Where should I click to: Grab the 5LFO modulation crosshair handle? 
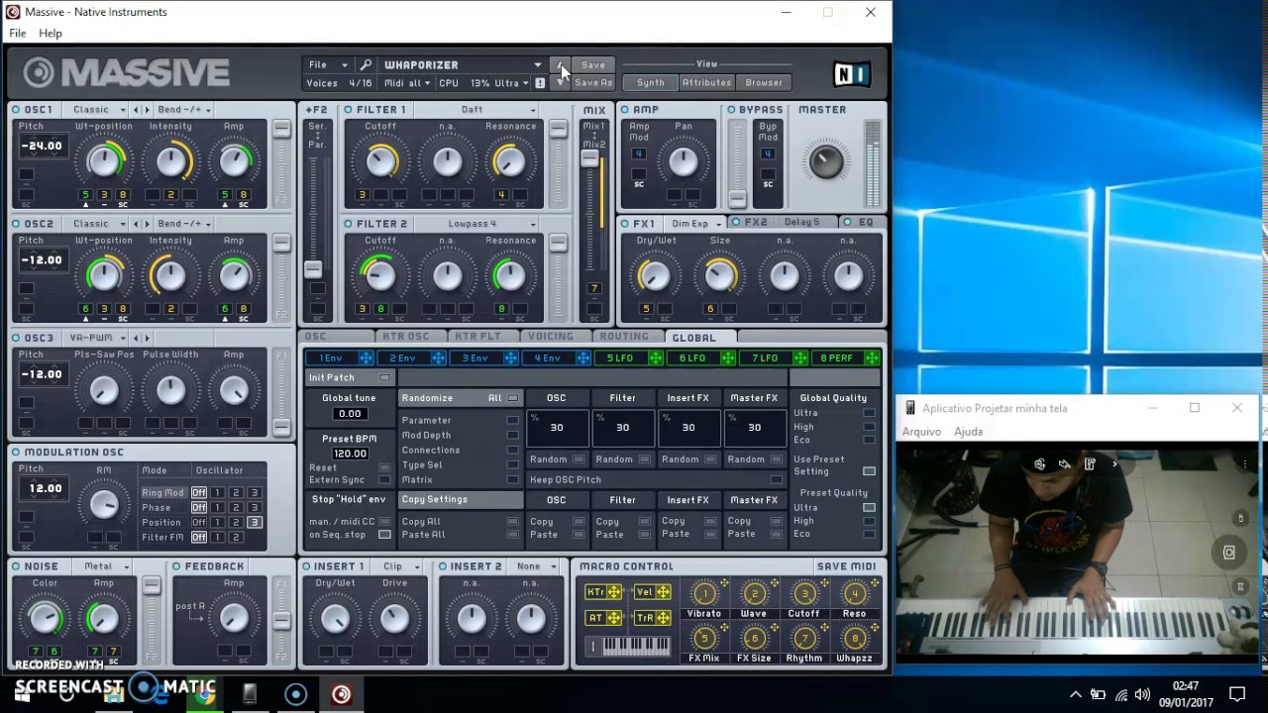click(x=655, y=357)
